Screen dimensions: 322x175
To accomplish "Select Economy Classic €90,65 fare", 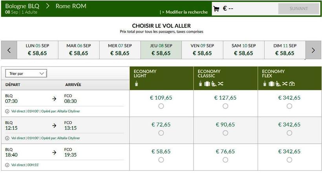I will (x=225, y=133).
